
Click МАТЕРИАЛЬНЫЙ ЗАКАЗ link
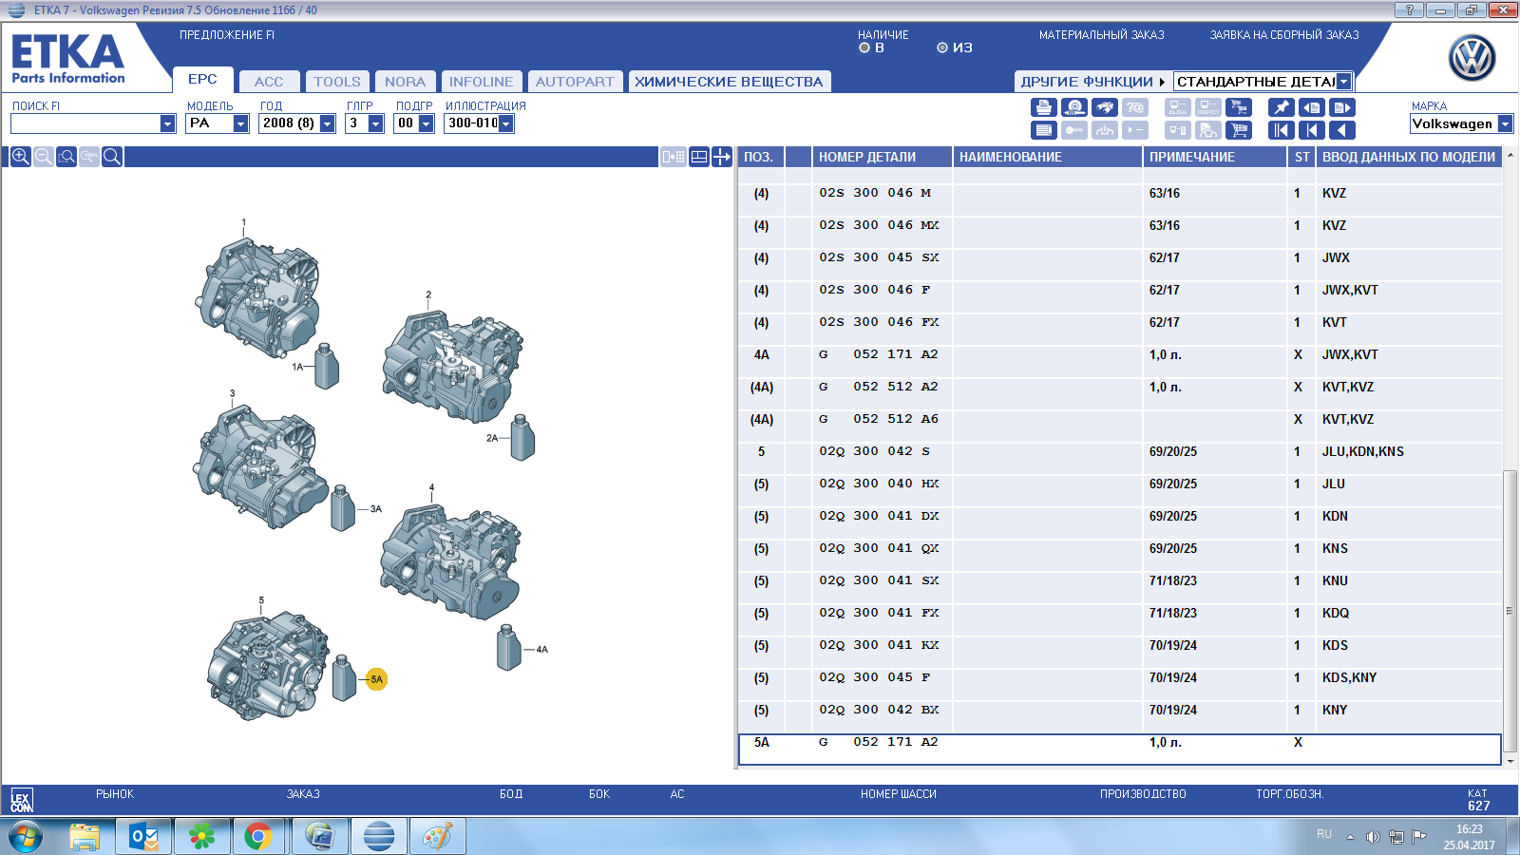[1101, 35]
